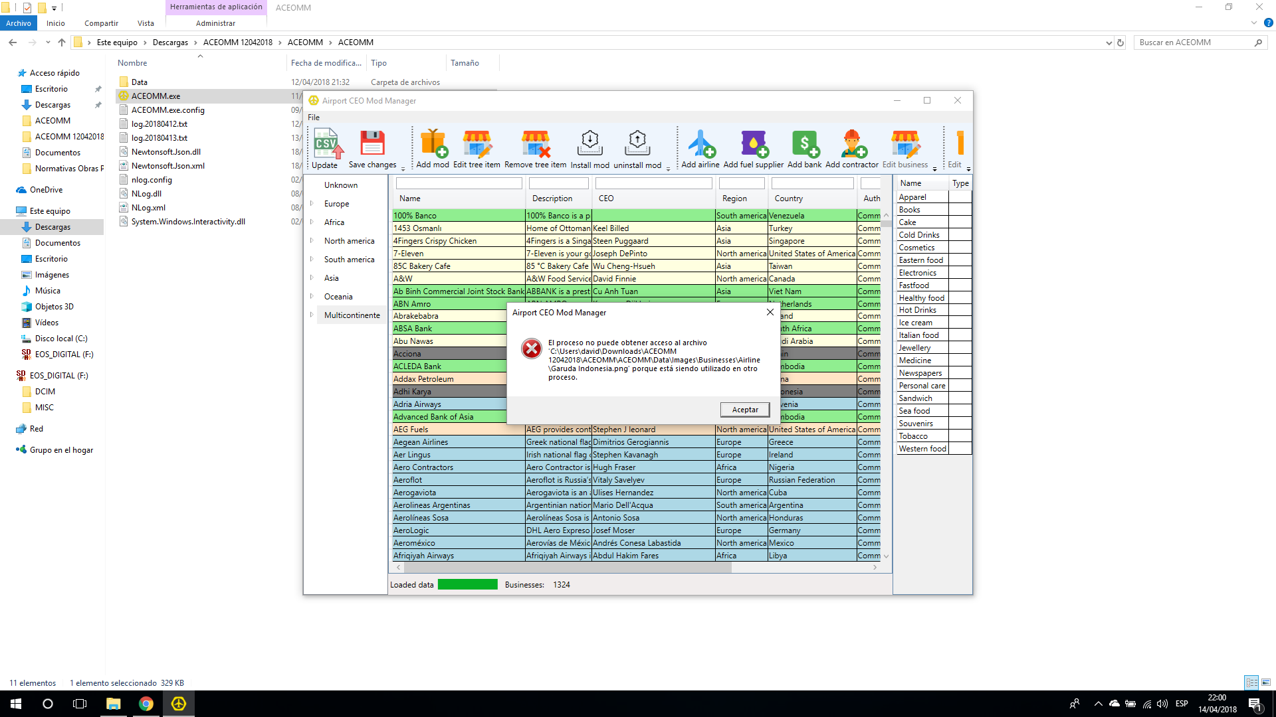This screenshot has width=1276, height=717.
Task: Select the Data folder in Explorer
Action: tap(139, 82)
